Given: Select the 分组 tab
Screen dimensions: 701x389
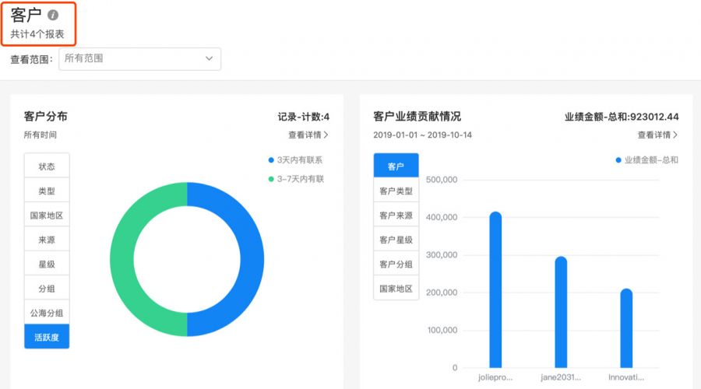Looking at the screenshot, I should coord(47,289).
